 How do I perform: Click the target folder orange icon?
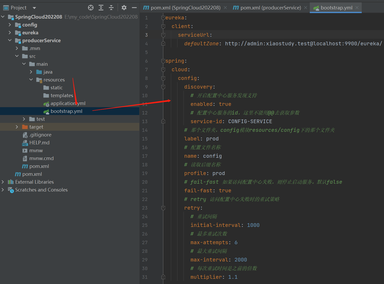[25, 127]
